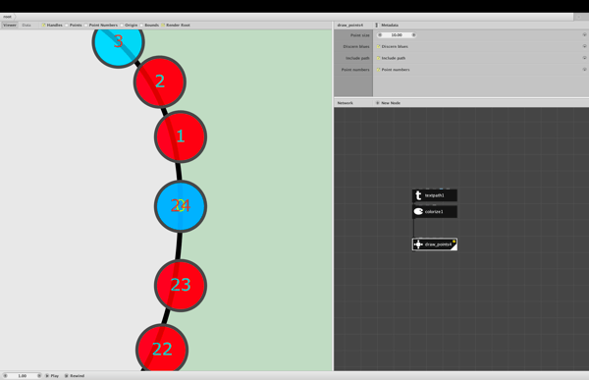Click the frame number field showing 1.00

23,375
